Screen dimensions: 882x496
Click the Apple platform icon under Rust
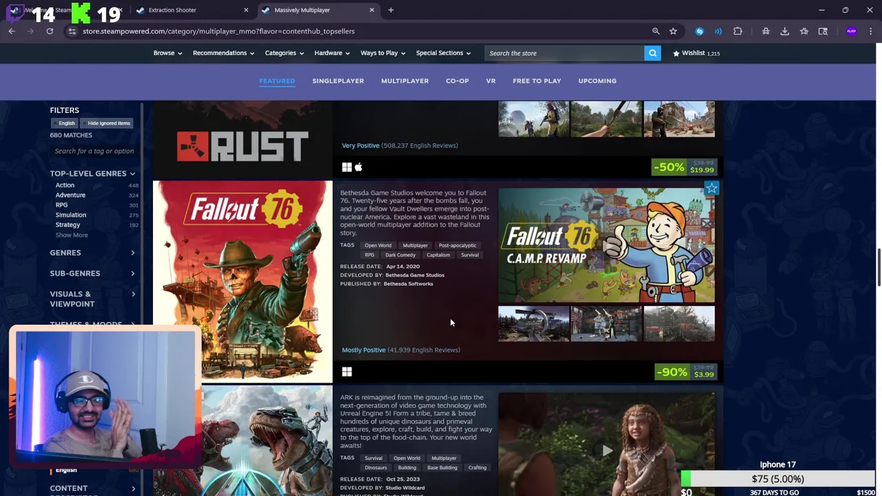(358, 167)
